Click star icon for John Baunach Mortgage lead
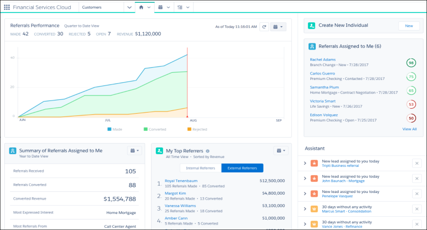 point(314,179)
